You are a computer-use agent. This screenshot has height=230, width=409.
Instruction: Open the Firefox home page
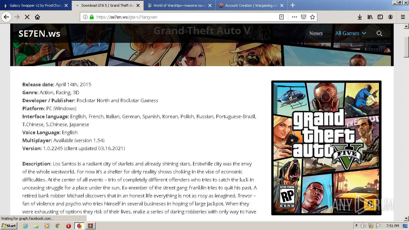pyautogui.click(x=37, y=17)
